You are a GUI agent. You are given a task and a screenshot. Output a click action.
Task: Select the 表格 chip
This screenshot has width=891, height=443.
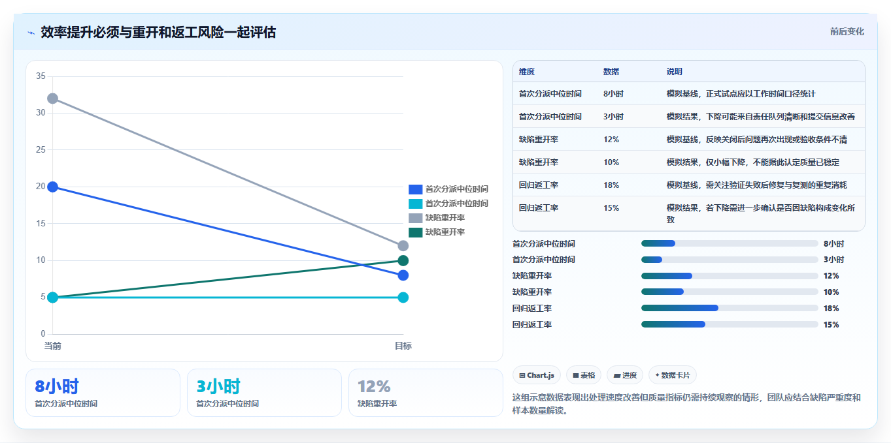click(x=584, y=375)
